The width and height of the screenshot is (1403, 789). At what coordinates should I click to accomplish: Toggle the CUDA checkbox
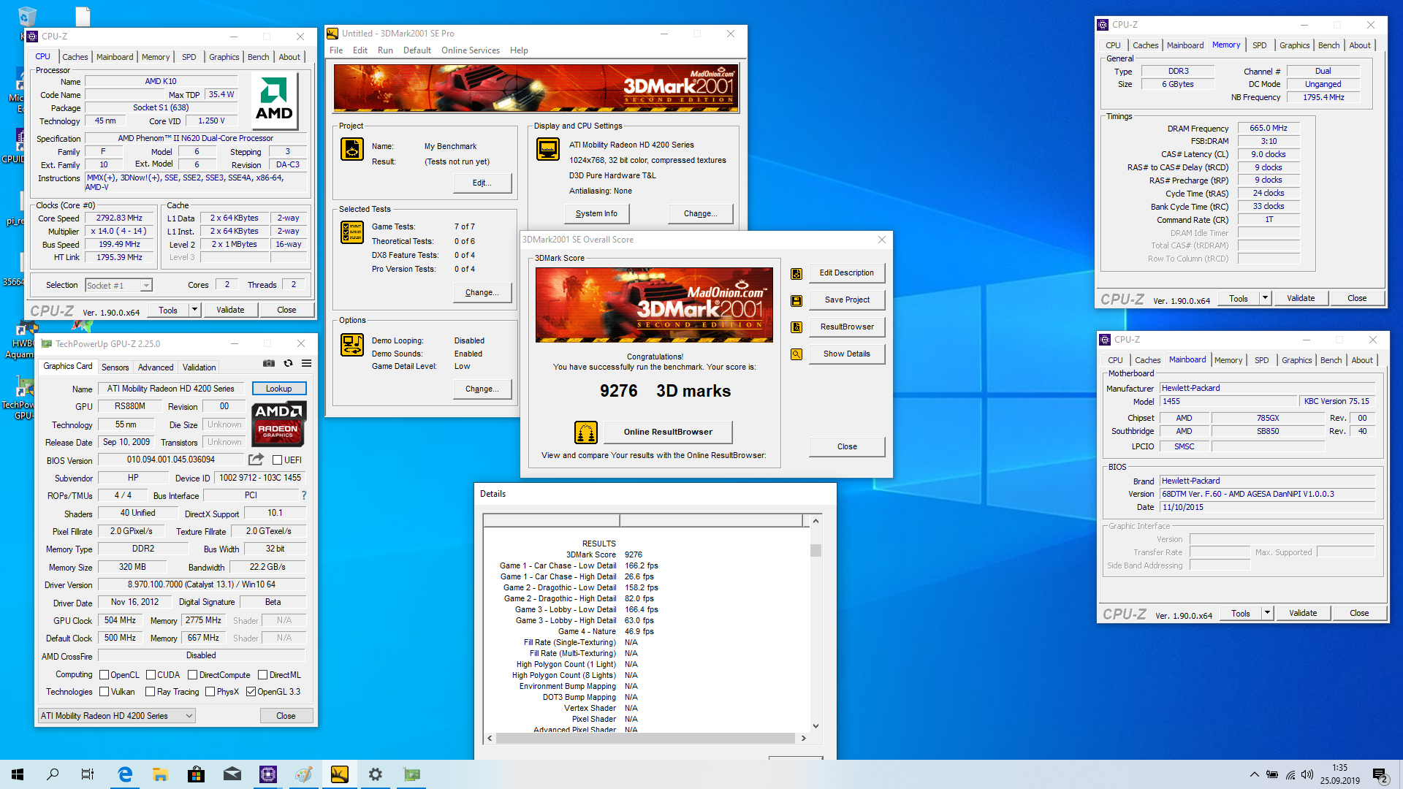[x=151, y=675]
